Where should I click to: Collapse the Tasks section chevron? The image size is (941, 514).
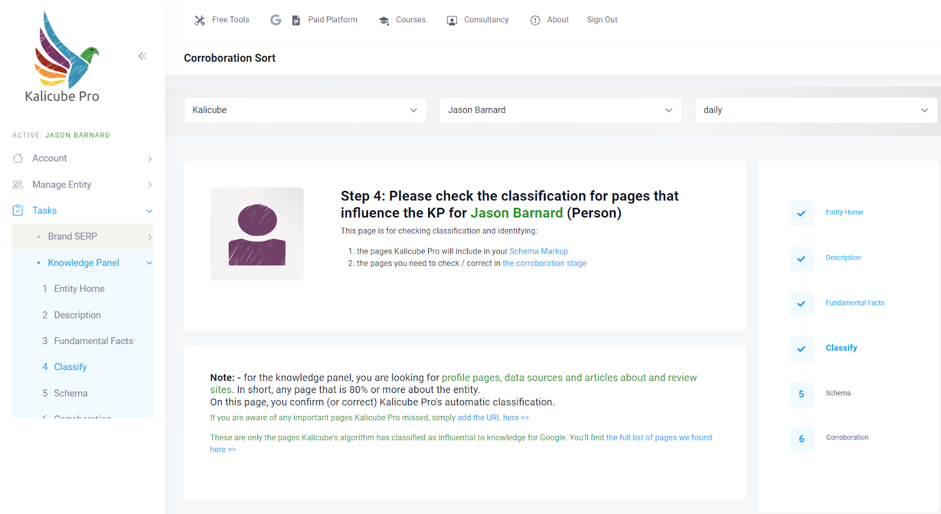tap(149, 211)
